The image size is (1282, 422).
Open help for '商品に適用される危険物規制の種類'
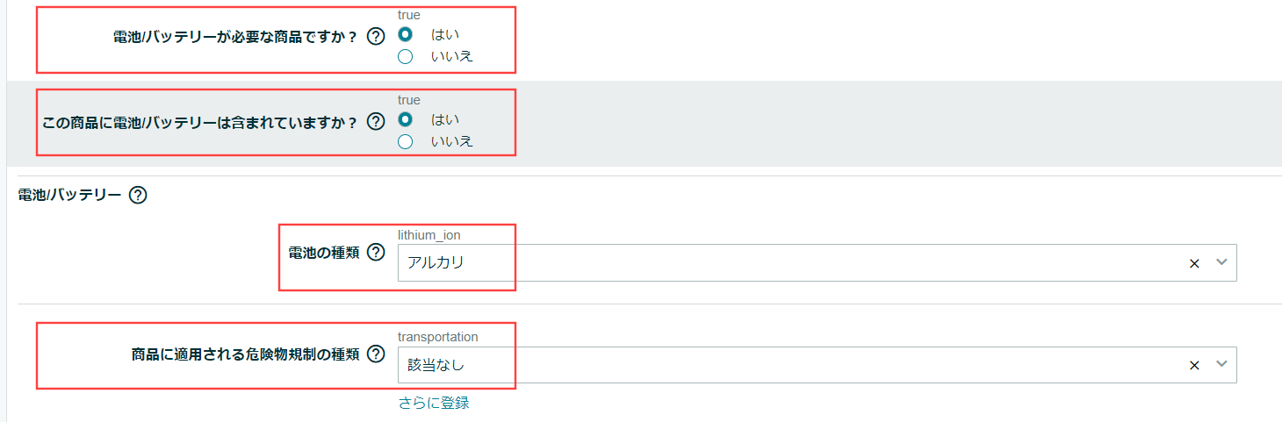click(x=376, y=354)
